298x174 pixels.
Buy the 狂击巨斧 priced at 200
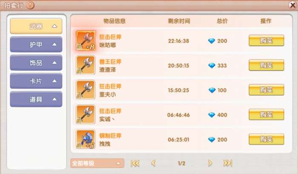[266, 40]
